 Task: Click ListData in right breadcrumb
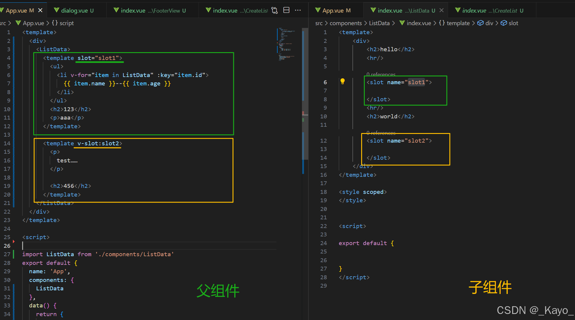pos(379,23)
